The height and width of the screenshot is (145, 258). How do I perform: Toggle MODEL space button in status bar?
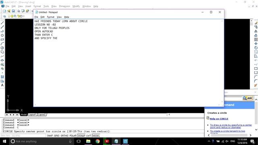click(x=96, y=136)
